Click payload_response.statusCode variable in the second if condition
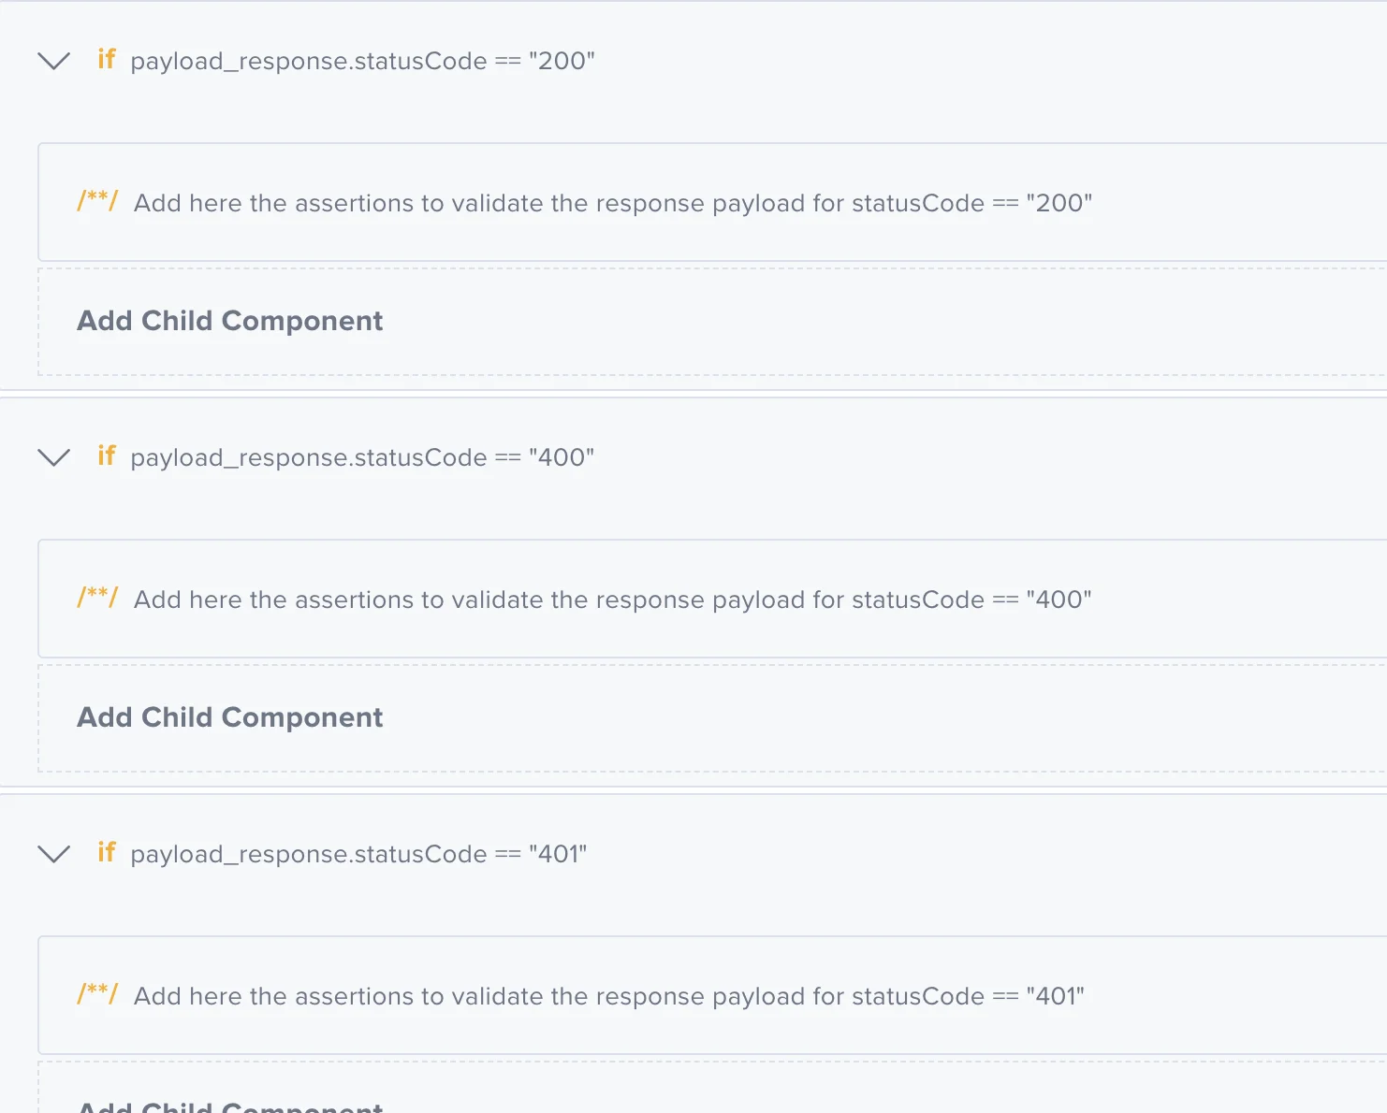The width and height of the screenshot is (1387, 1113). 309,458
